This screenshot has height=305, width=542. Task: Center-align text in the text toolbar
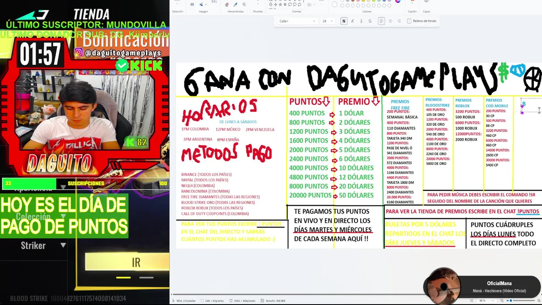pos(390,21)
